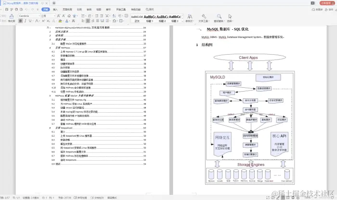Select the 正文 normal style
337x200 pixels.
(x=137, y=19)
